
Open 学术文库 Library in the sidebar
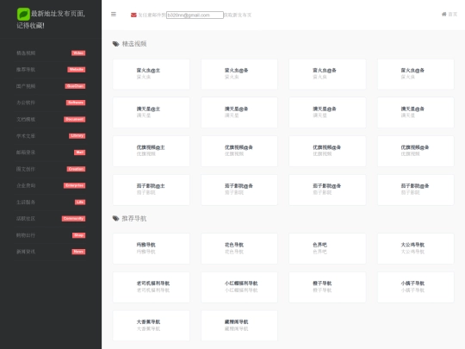click(x=51, y=136)
